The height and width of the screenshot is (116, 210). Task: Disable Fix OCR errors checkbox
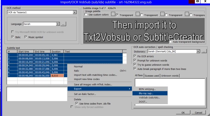[135, 56]
